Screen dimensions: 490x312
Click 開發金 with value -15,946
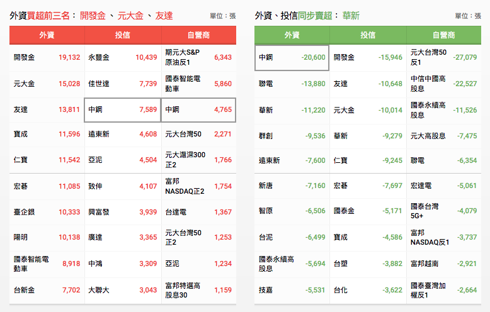pyautogui.click(x=344, y=57)
